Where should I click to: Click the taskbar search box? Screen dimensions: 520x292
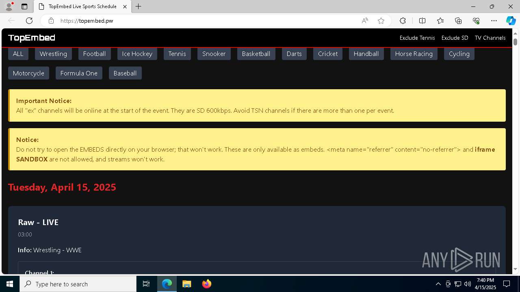click(78, 284)
